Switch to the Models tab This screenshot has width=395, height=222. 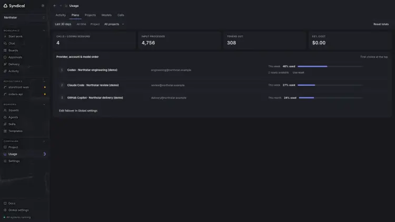106,15
